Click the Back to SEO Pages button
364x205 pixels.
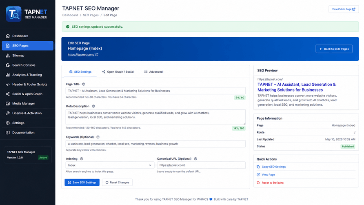click(x=334, y=49)
